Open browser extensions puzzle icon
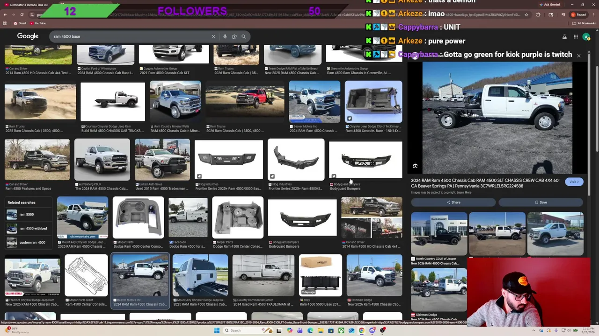The image size is (599, 336). point(538,14)
